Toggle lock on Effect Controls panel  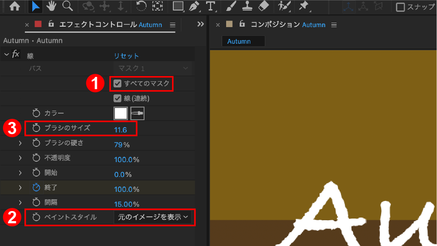point(51,24)
